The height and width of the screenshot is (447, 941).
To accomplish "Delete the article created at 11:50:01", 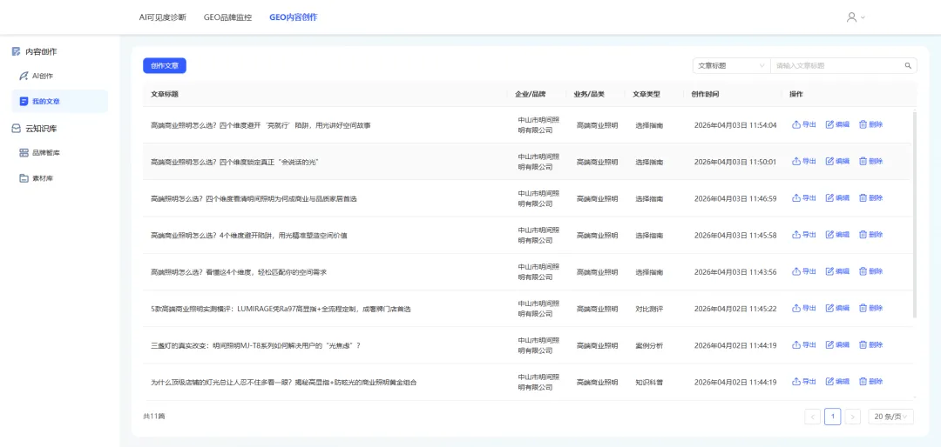I will (x=870, y=161).
